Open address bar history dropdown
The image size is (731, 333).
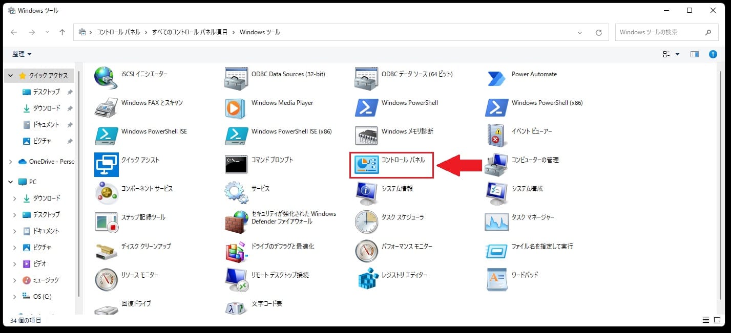(580, 32)
